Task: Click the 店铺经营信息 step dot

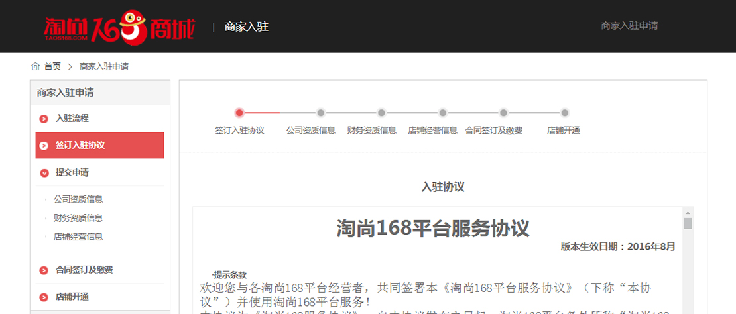Action: click(x=443, y=113)
